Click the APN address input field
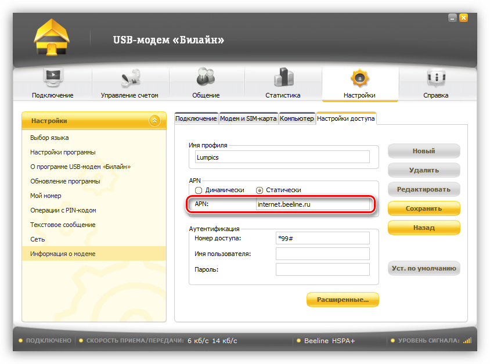 tap(312, 204)
